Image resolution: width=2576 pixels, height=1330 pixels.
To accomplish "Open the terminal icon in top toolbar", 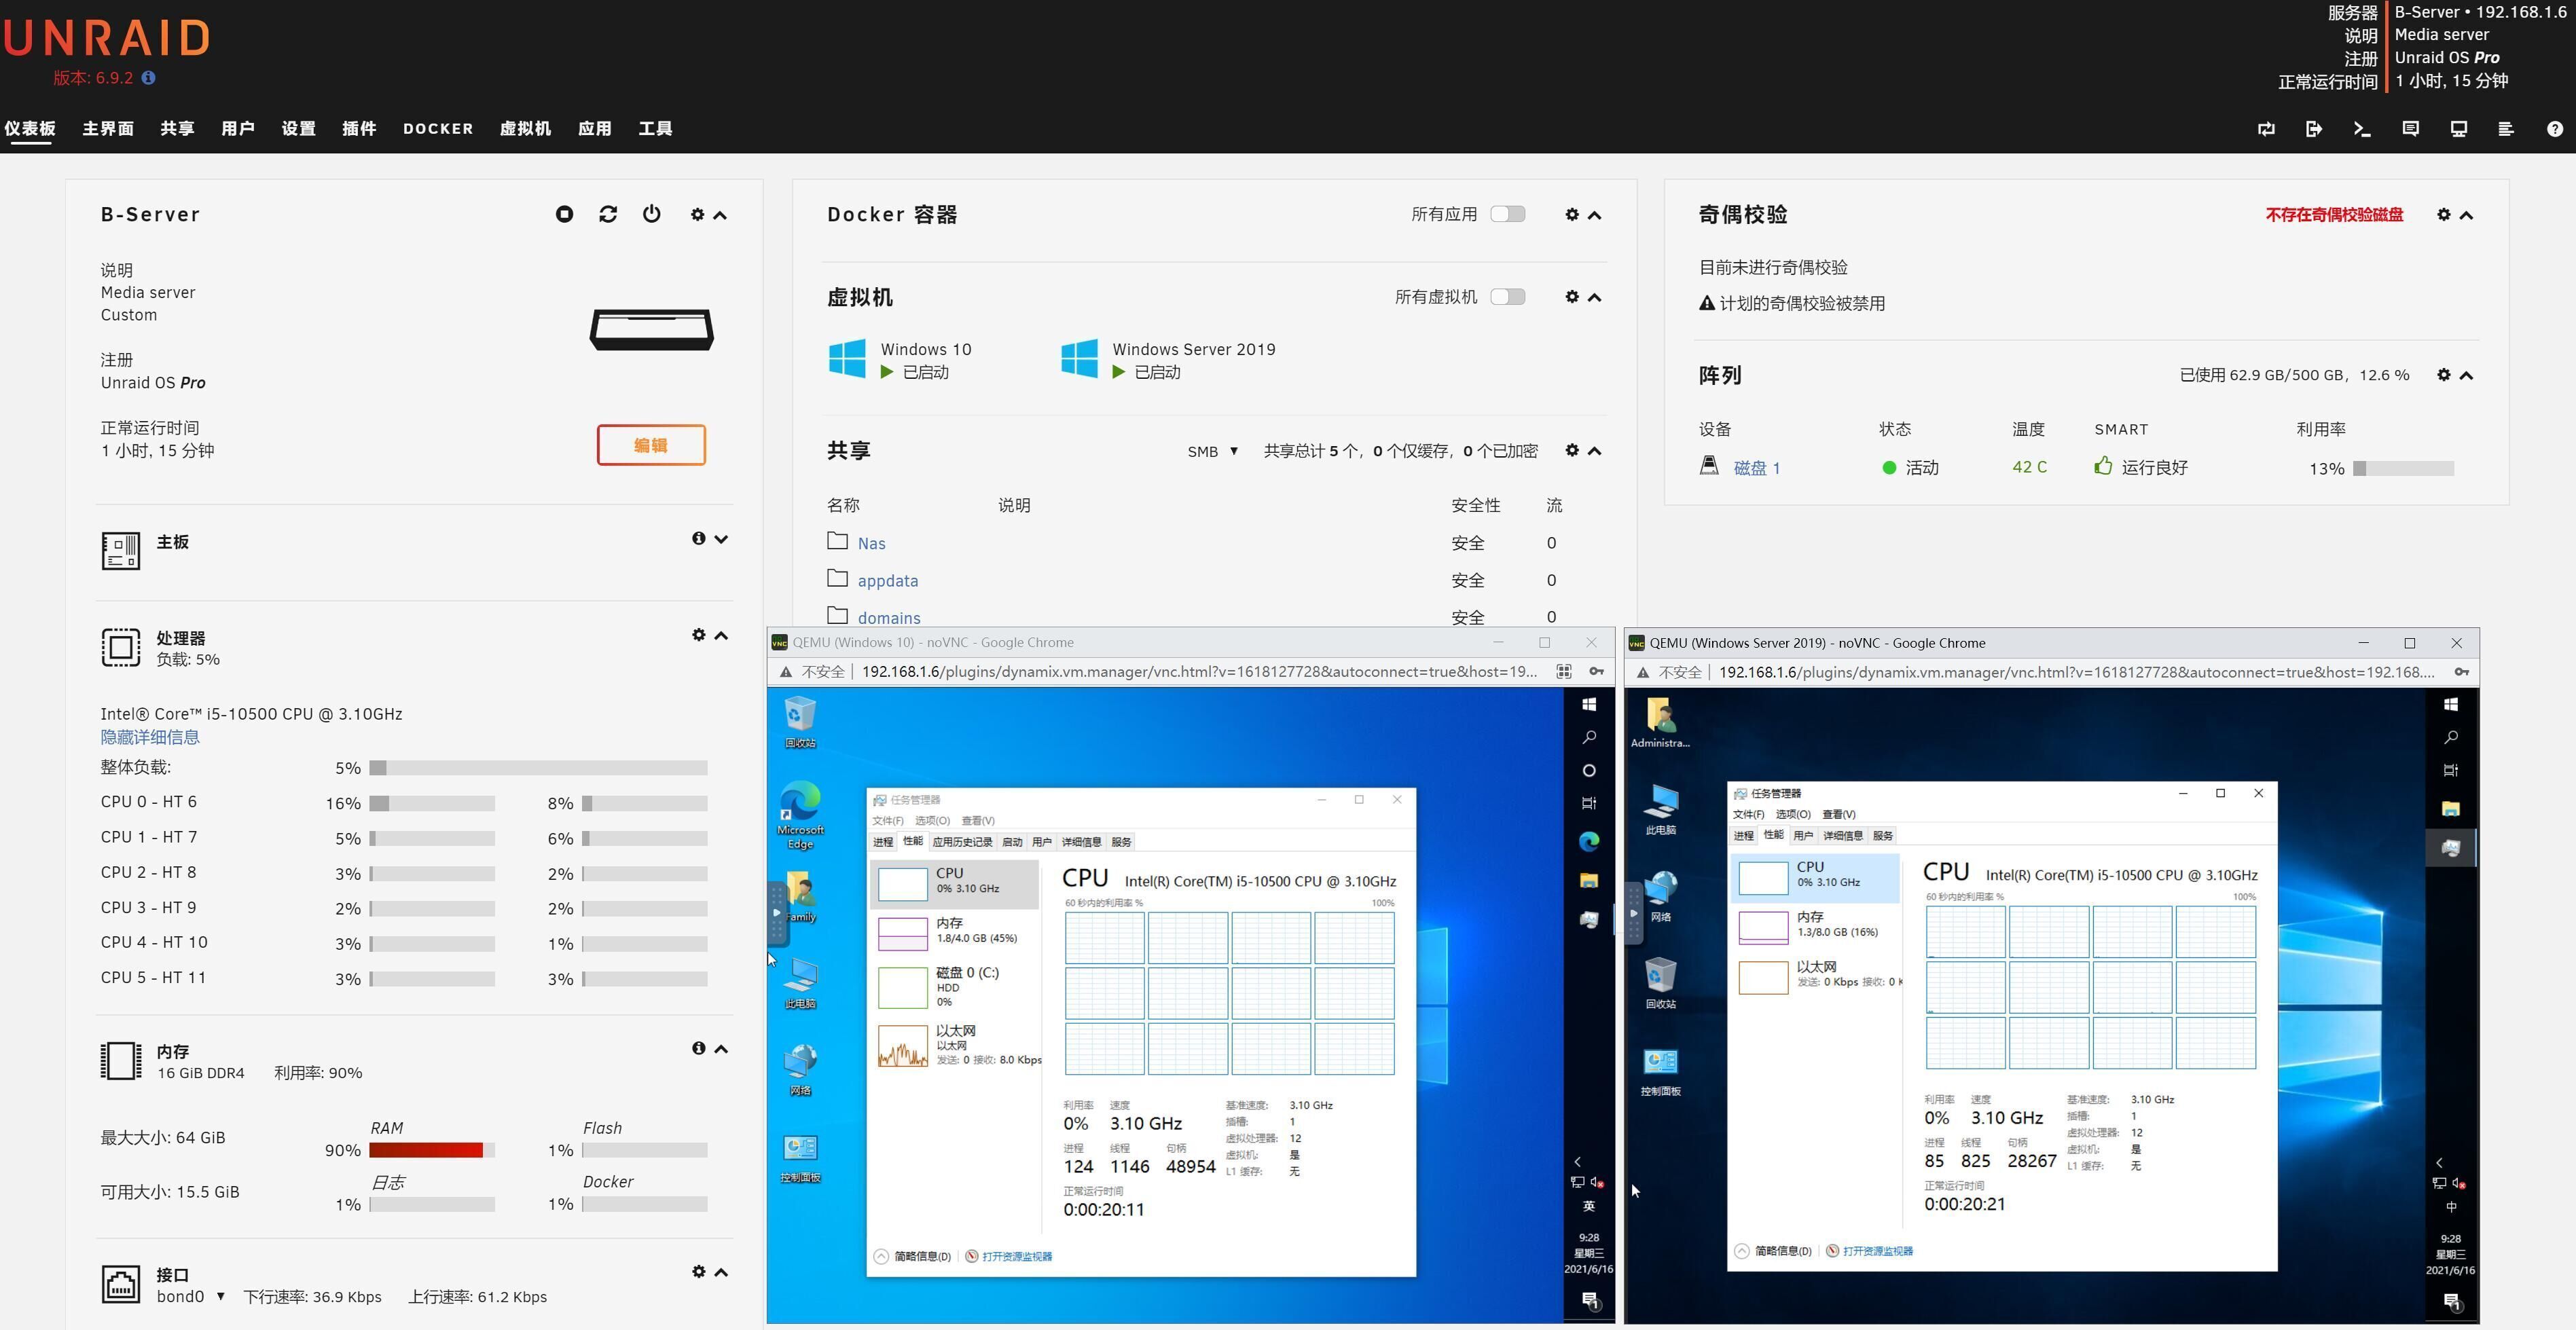I will tap(2362, 129).
